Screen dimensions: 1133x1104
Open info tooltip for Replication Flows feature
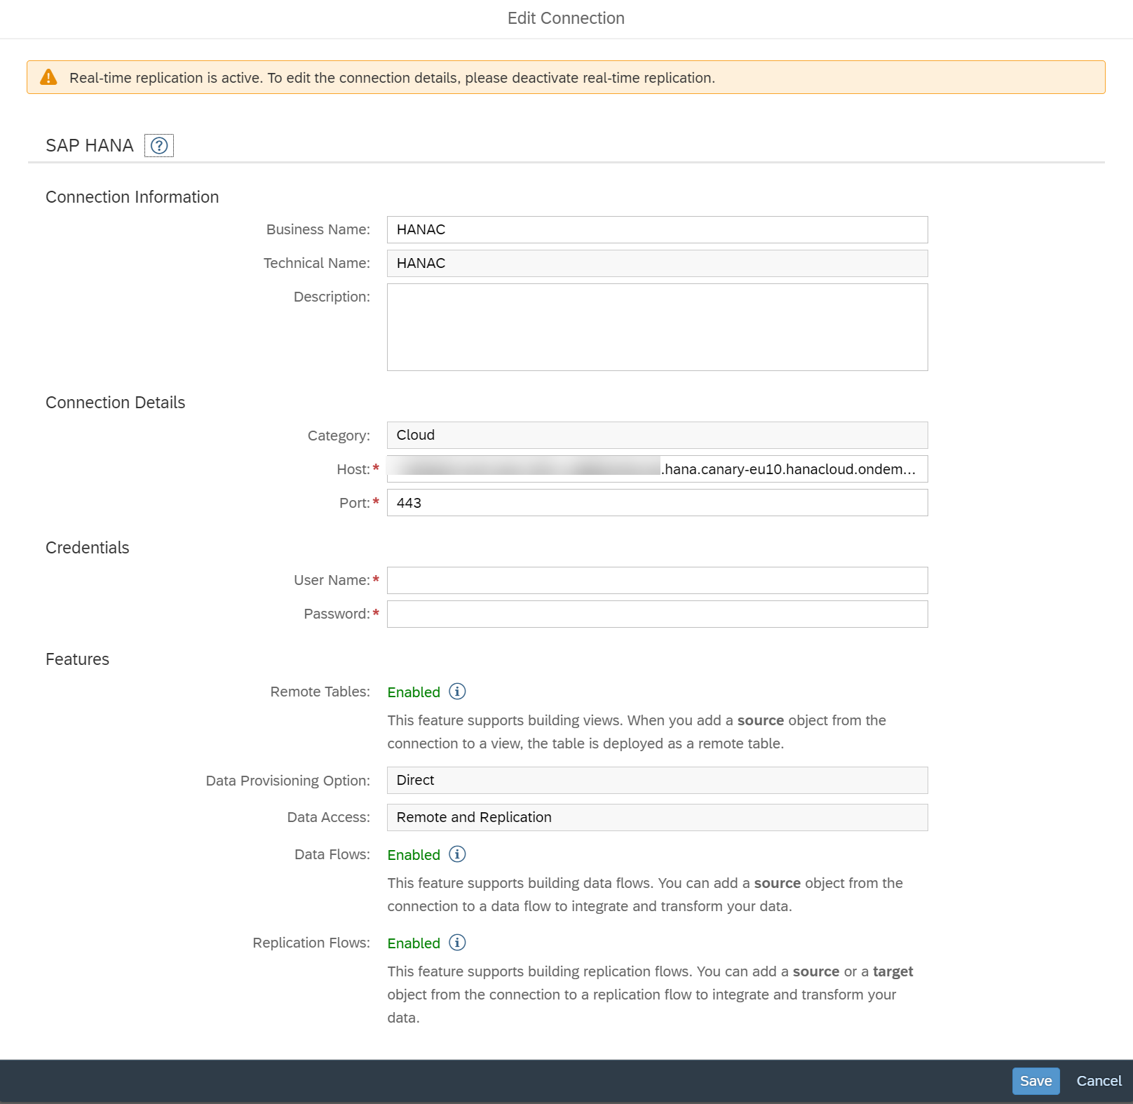click(457, 943)
